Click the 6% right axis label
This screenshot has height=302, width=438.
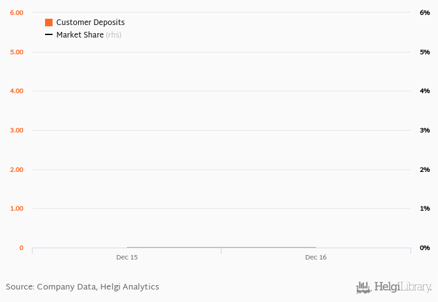point(425,13)
